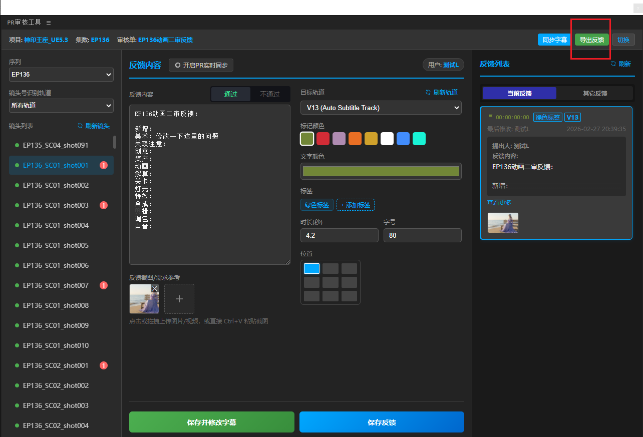The width and height of the screenshot is (643, 437).
Task: Click the 刷新轨道 refresh icon
Action: 428,92
